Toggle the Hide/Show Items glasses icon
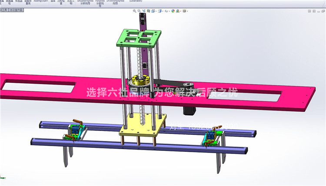The width and height of the screenshot is (326, 186). pos(166,11)
